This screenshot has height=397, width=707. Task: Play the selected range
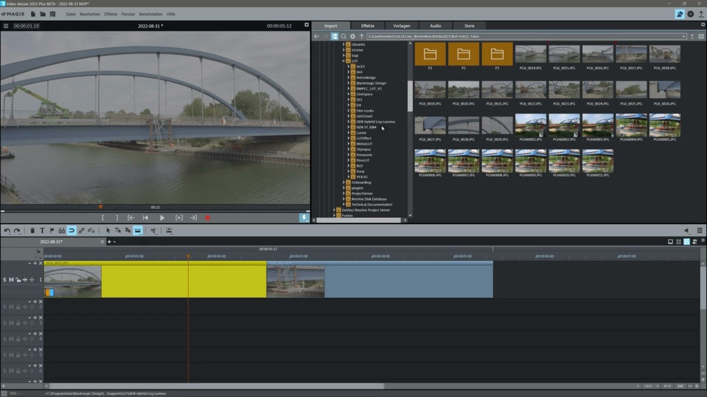[x=178, y=218]
